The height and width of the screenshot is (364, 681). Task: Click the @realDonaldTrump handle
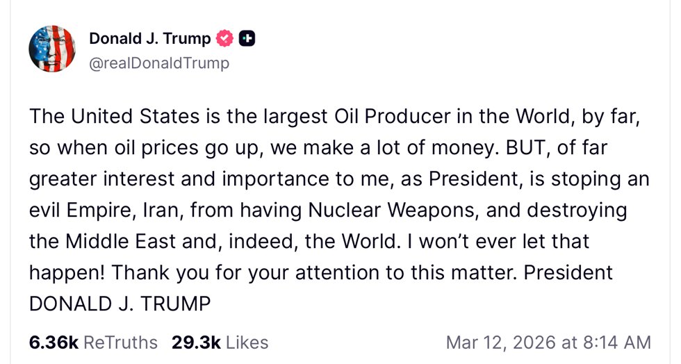158,63
